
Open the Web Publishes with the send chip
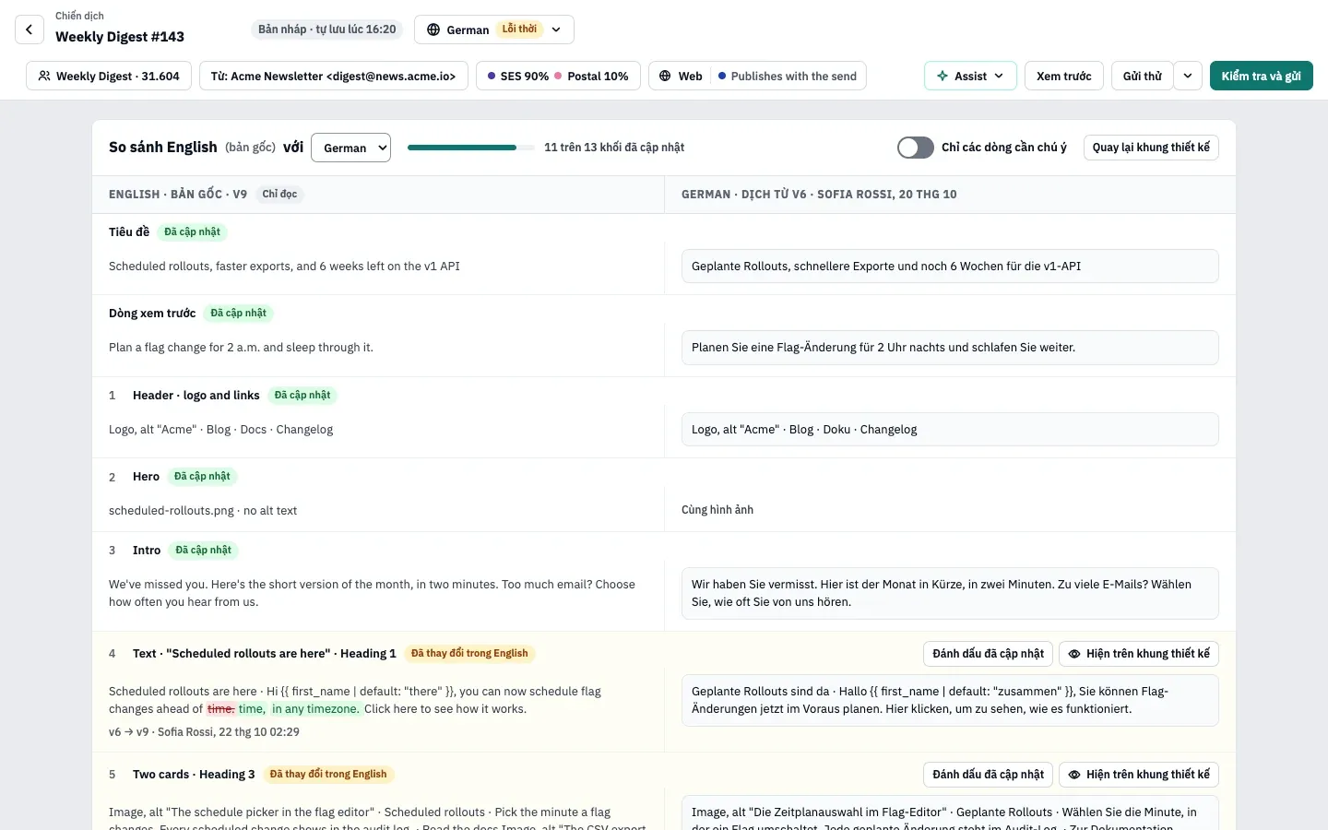click(x=757, y=76)
